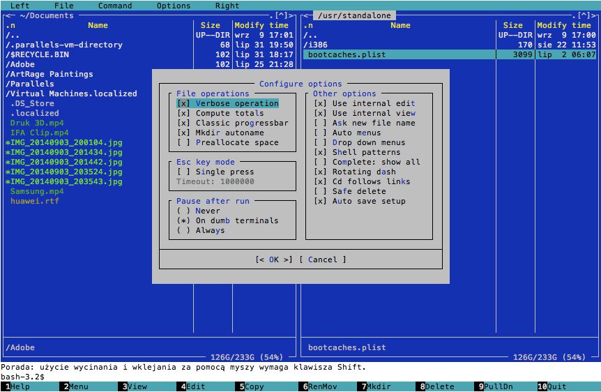Open the Right menu
The width and height of the screenshot is (601, 392).
227,6
